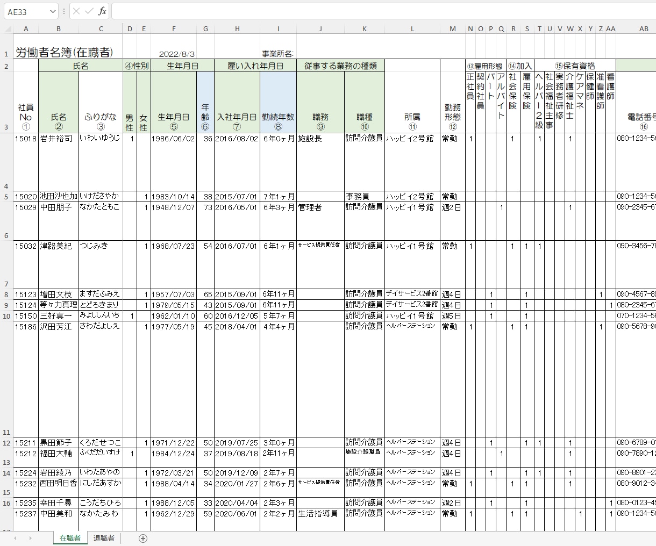Viewport: 656px width, 546px height.
Task: Click the 雇い入れ年月日 header cell
Action: point(255,66)
